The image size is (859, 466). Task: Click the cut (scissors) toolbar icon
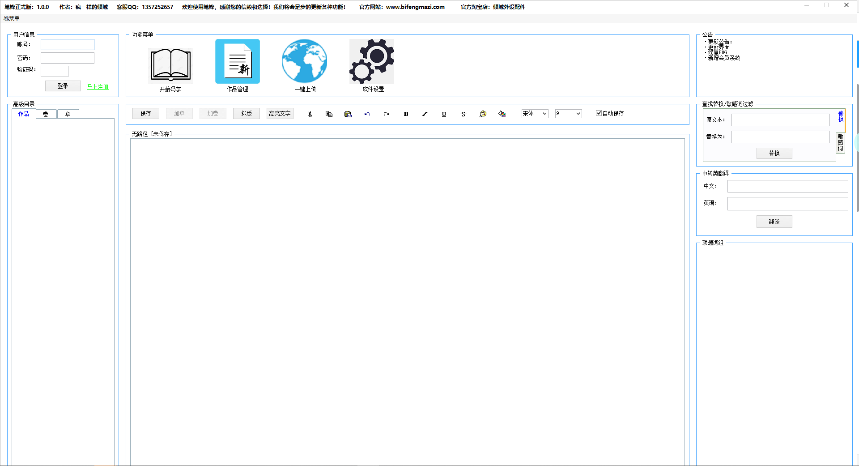(x=310, y=114)
